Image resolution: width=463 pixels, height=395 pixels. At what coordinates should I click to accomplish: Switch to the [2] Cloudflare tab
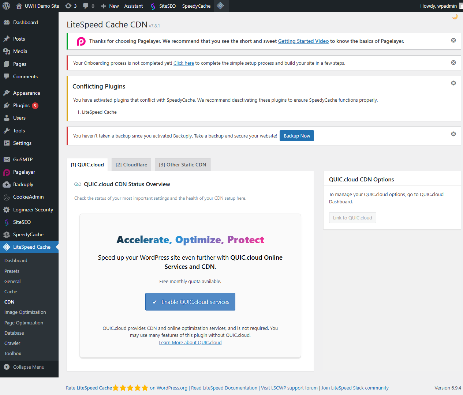coord(131,165)
